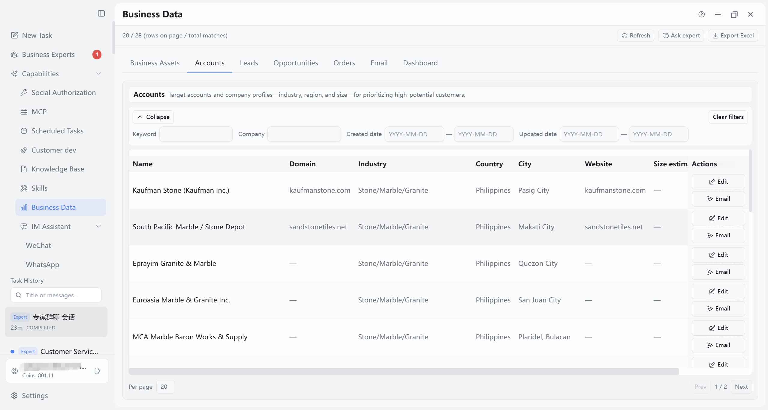This screenshot has width=768, height=410.
Task: Open WhatsApp under IM Assistant
Action: click(43, 265)
